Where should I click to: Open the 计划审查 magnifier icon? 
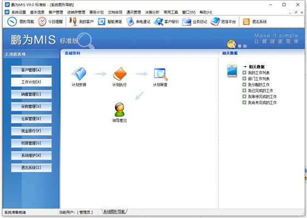161,74
